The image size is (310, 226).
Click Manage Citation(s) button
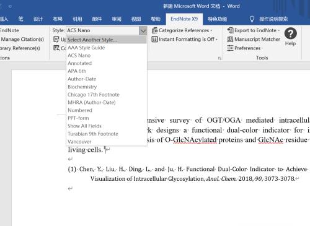click(22, 39)
